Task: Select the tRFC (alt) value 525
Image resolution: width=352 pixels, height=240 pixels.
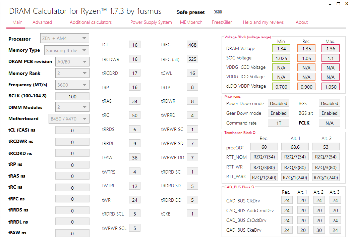Action: [x=192, y=59]
